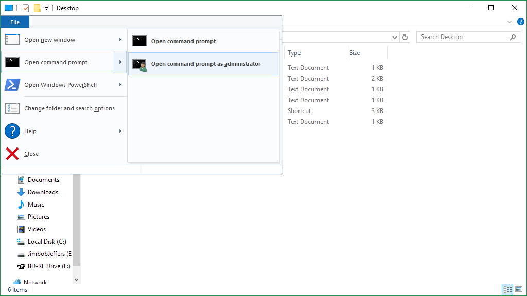Viewport: 527px width, 296px height.
Task: Click the Properties quick access icon
Action: pyautogui.click(x=26, y=8)
